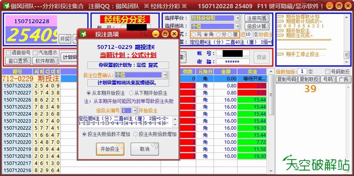Click the green clover icon in dialog title
The width and height of the screenshot is (354, 176).
(83, 34)
